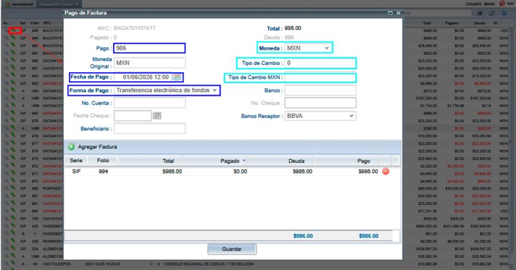Click the Serie cell SIF in the dialog grid
The height and width of the screenshot is (270, 516).
tap(76, 171)
